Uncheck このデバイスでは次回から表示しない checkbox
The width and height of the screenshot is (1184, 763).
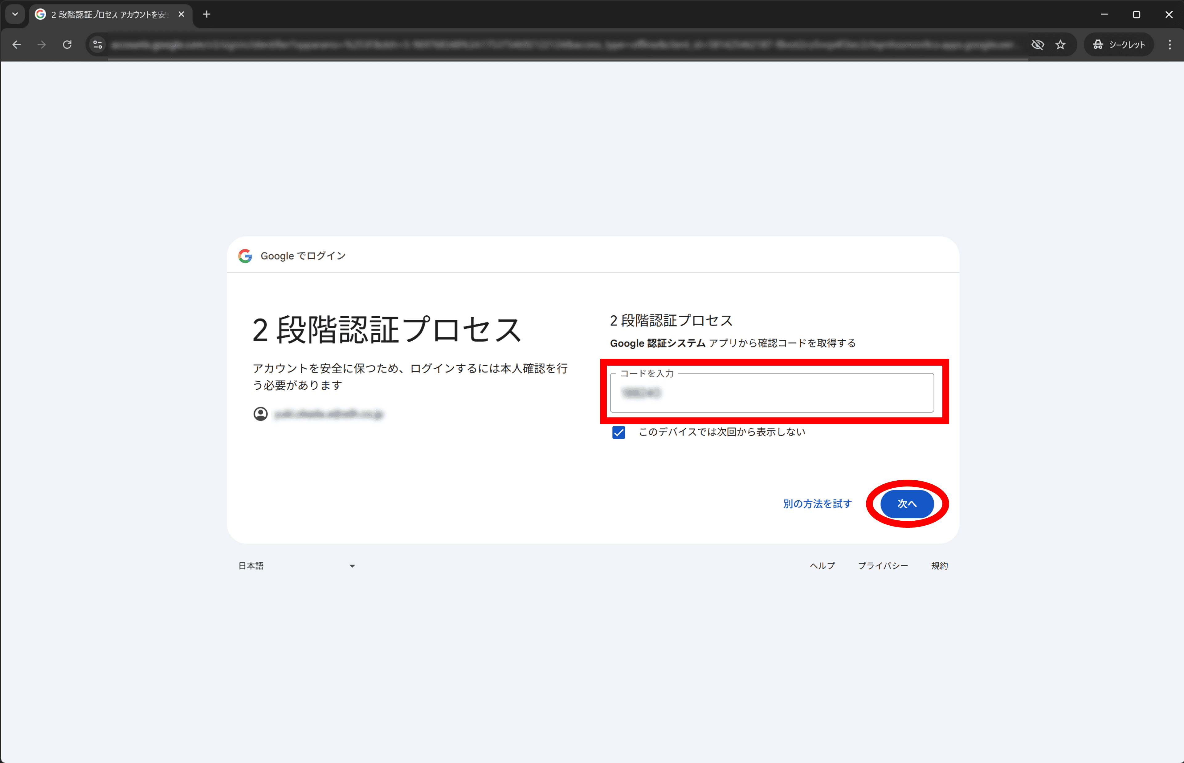619,433
